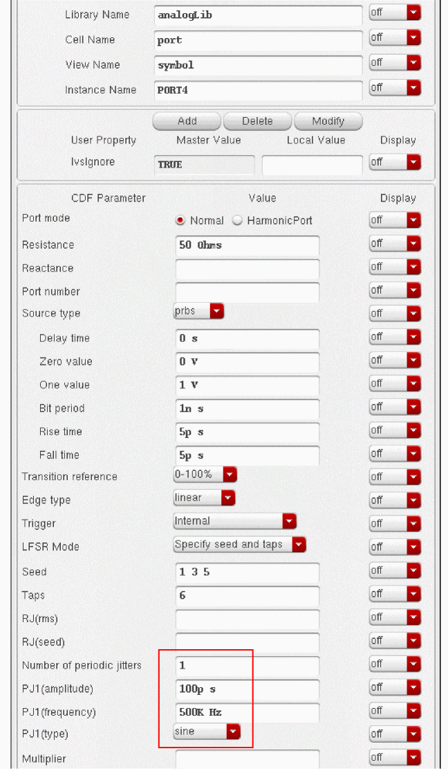Click the Bit period input field

(x=248, y=409)
